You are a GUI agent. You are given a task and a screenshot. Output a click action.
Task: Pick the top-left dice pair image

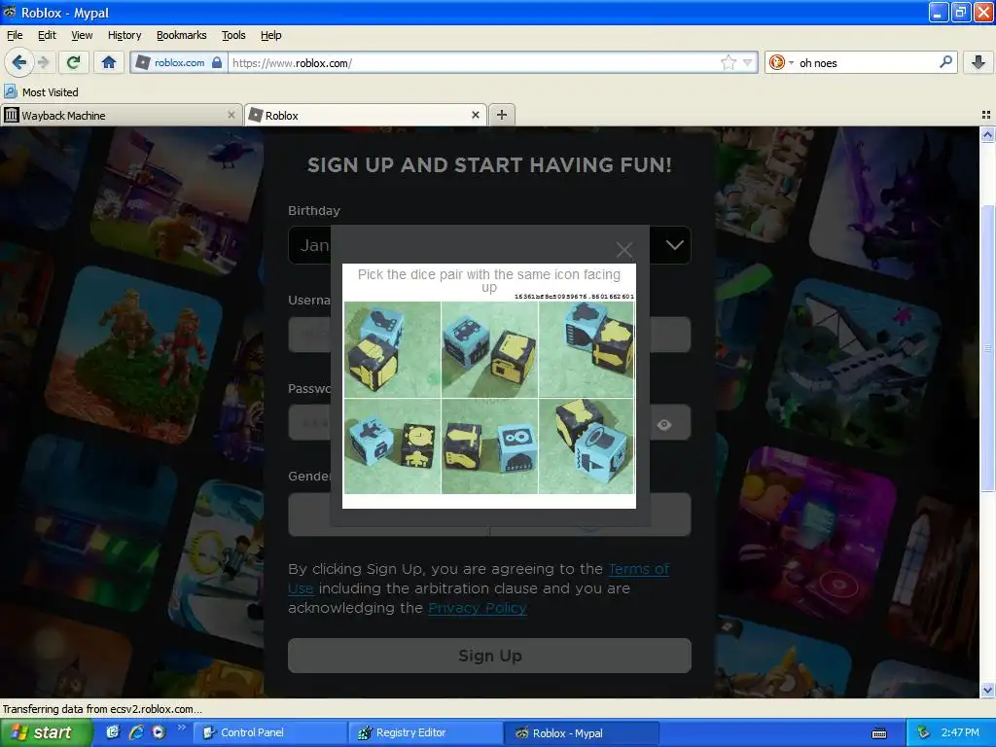click(392, 349)
